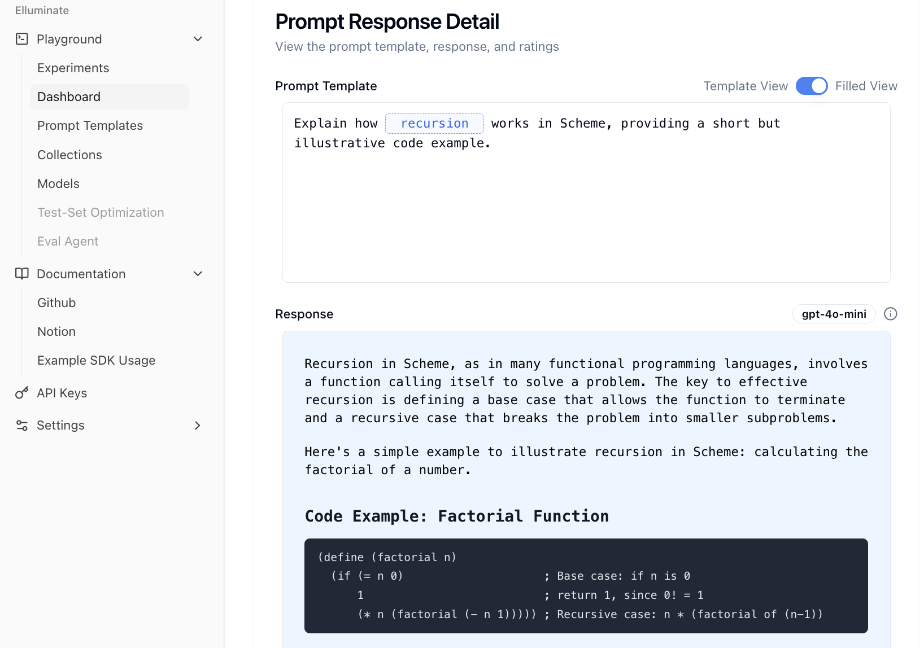
Task: Click the Playground terminal icon
Action: coord(22,39)
